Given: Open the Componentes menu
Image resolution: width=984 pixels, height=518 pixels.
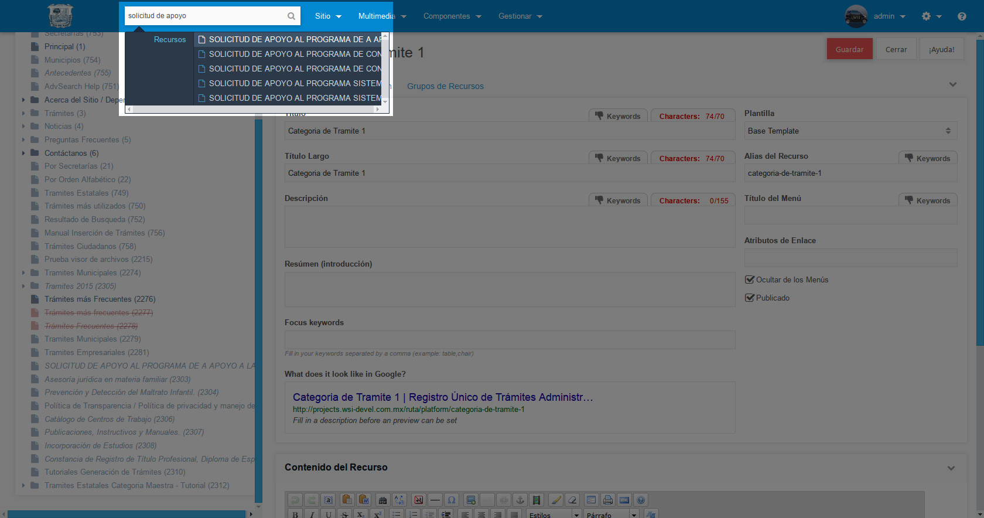Looking at the screenshot, I should point(452,16).
